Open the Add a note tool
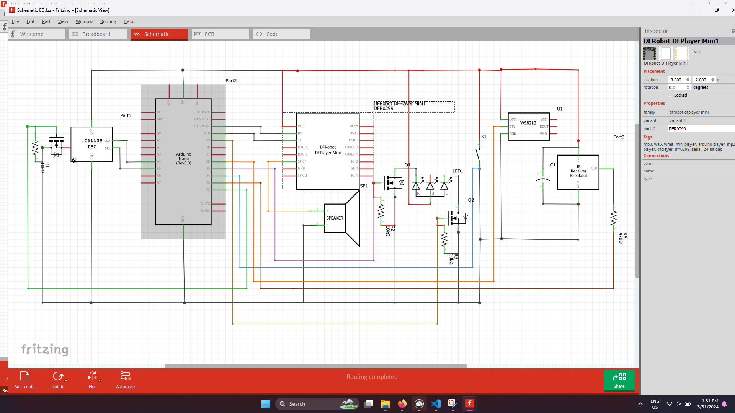 tap(24, 380)
